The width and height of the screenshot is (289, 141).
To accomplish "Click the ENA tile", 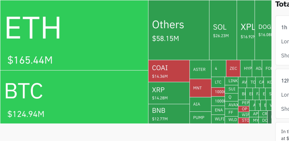I will (x=218, y=110).
